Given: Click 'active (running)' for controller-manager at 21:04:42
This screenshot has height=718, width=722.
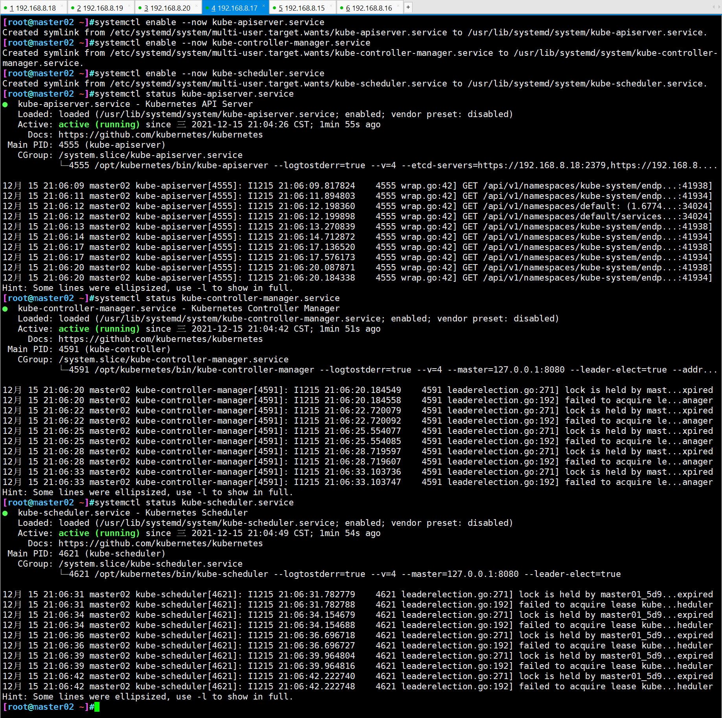Looking at the screenshot, I should 99,329.
